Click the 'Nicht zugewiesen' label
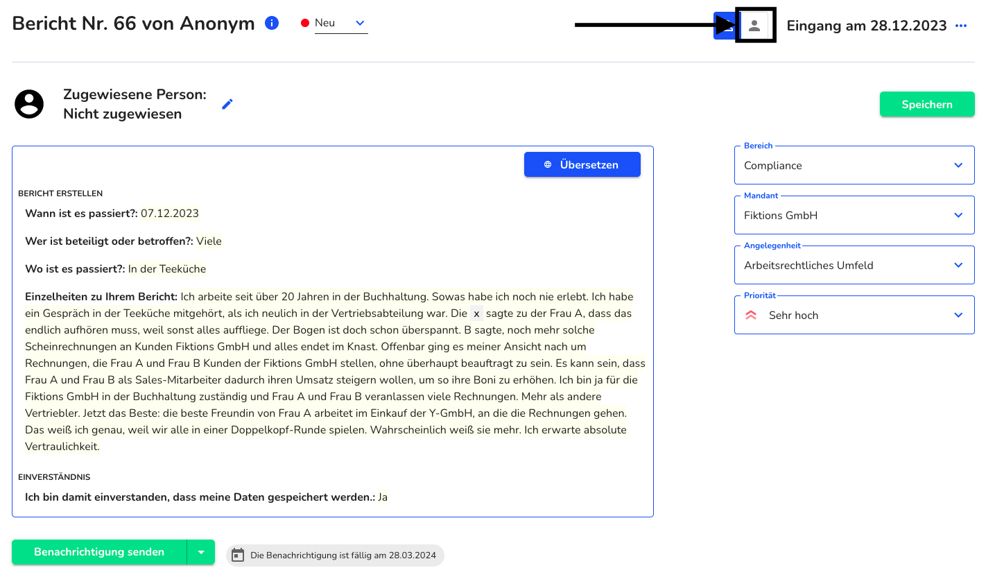 123,114
